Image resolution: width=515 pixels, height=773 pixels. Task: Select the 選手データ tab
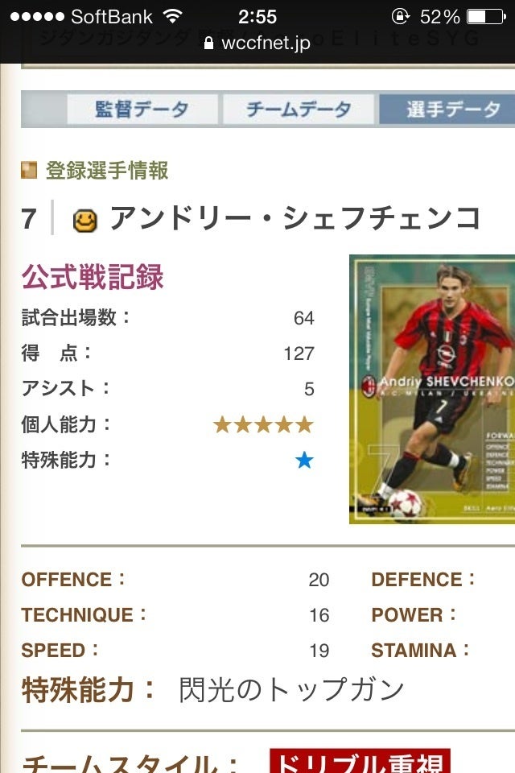pos(449,110)
